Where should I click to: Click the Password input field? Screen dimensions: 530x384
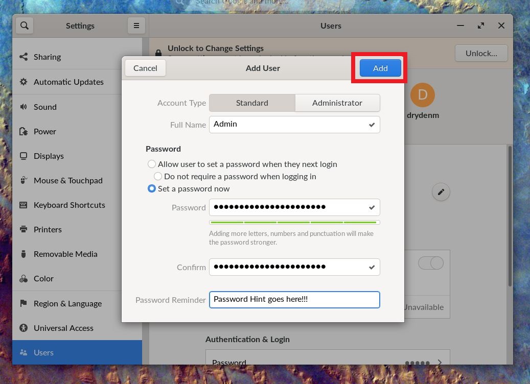[294, 207]
